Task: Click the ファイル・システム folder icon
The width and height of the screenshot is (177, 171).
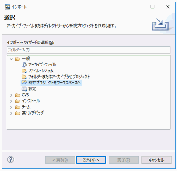Action: tap(24, 71)
